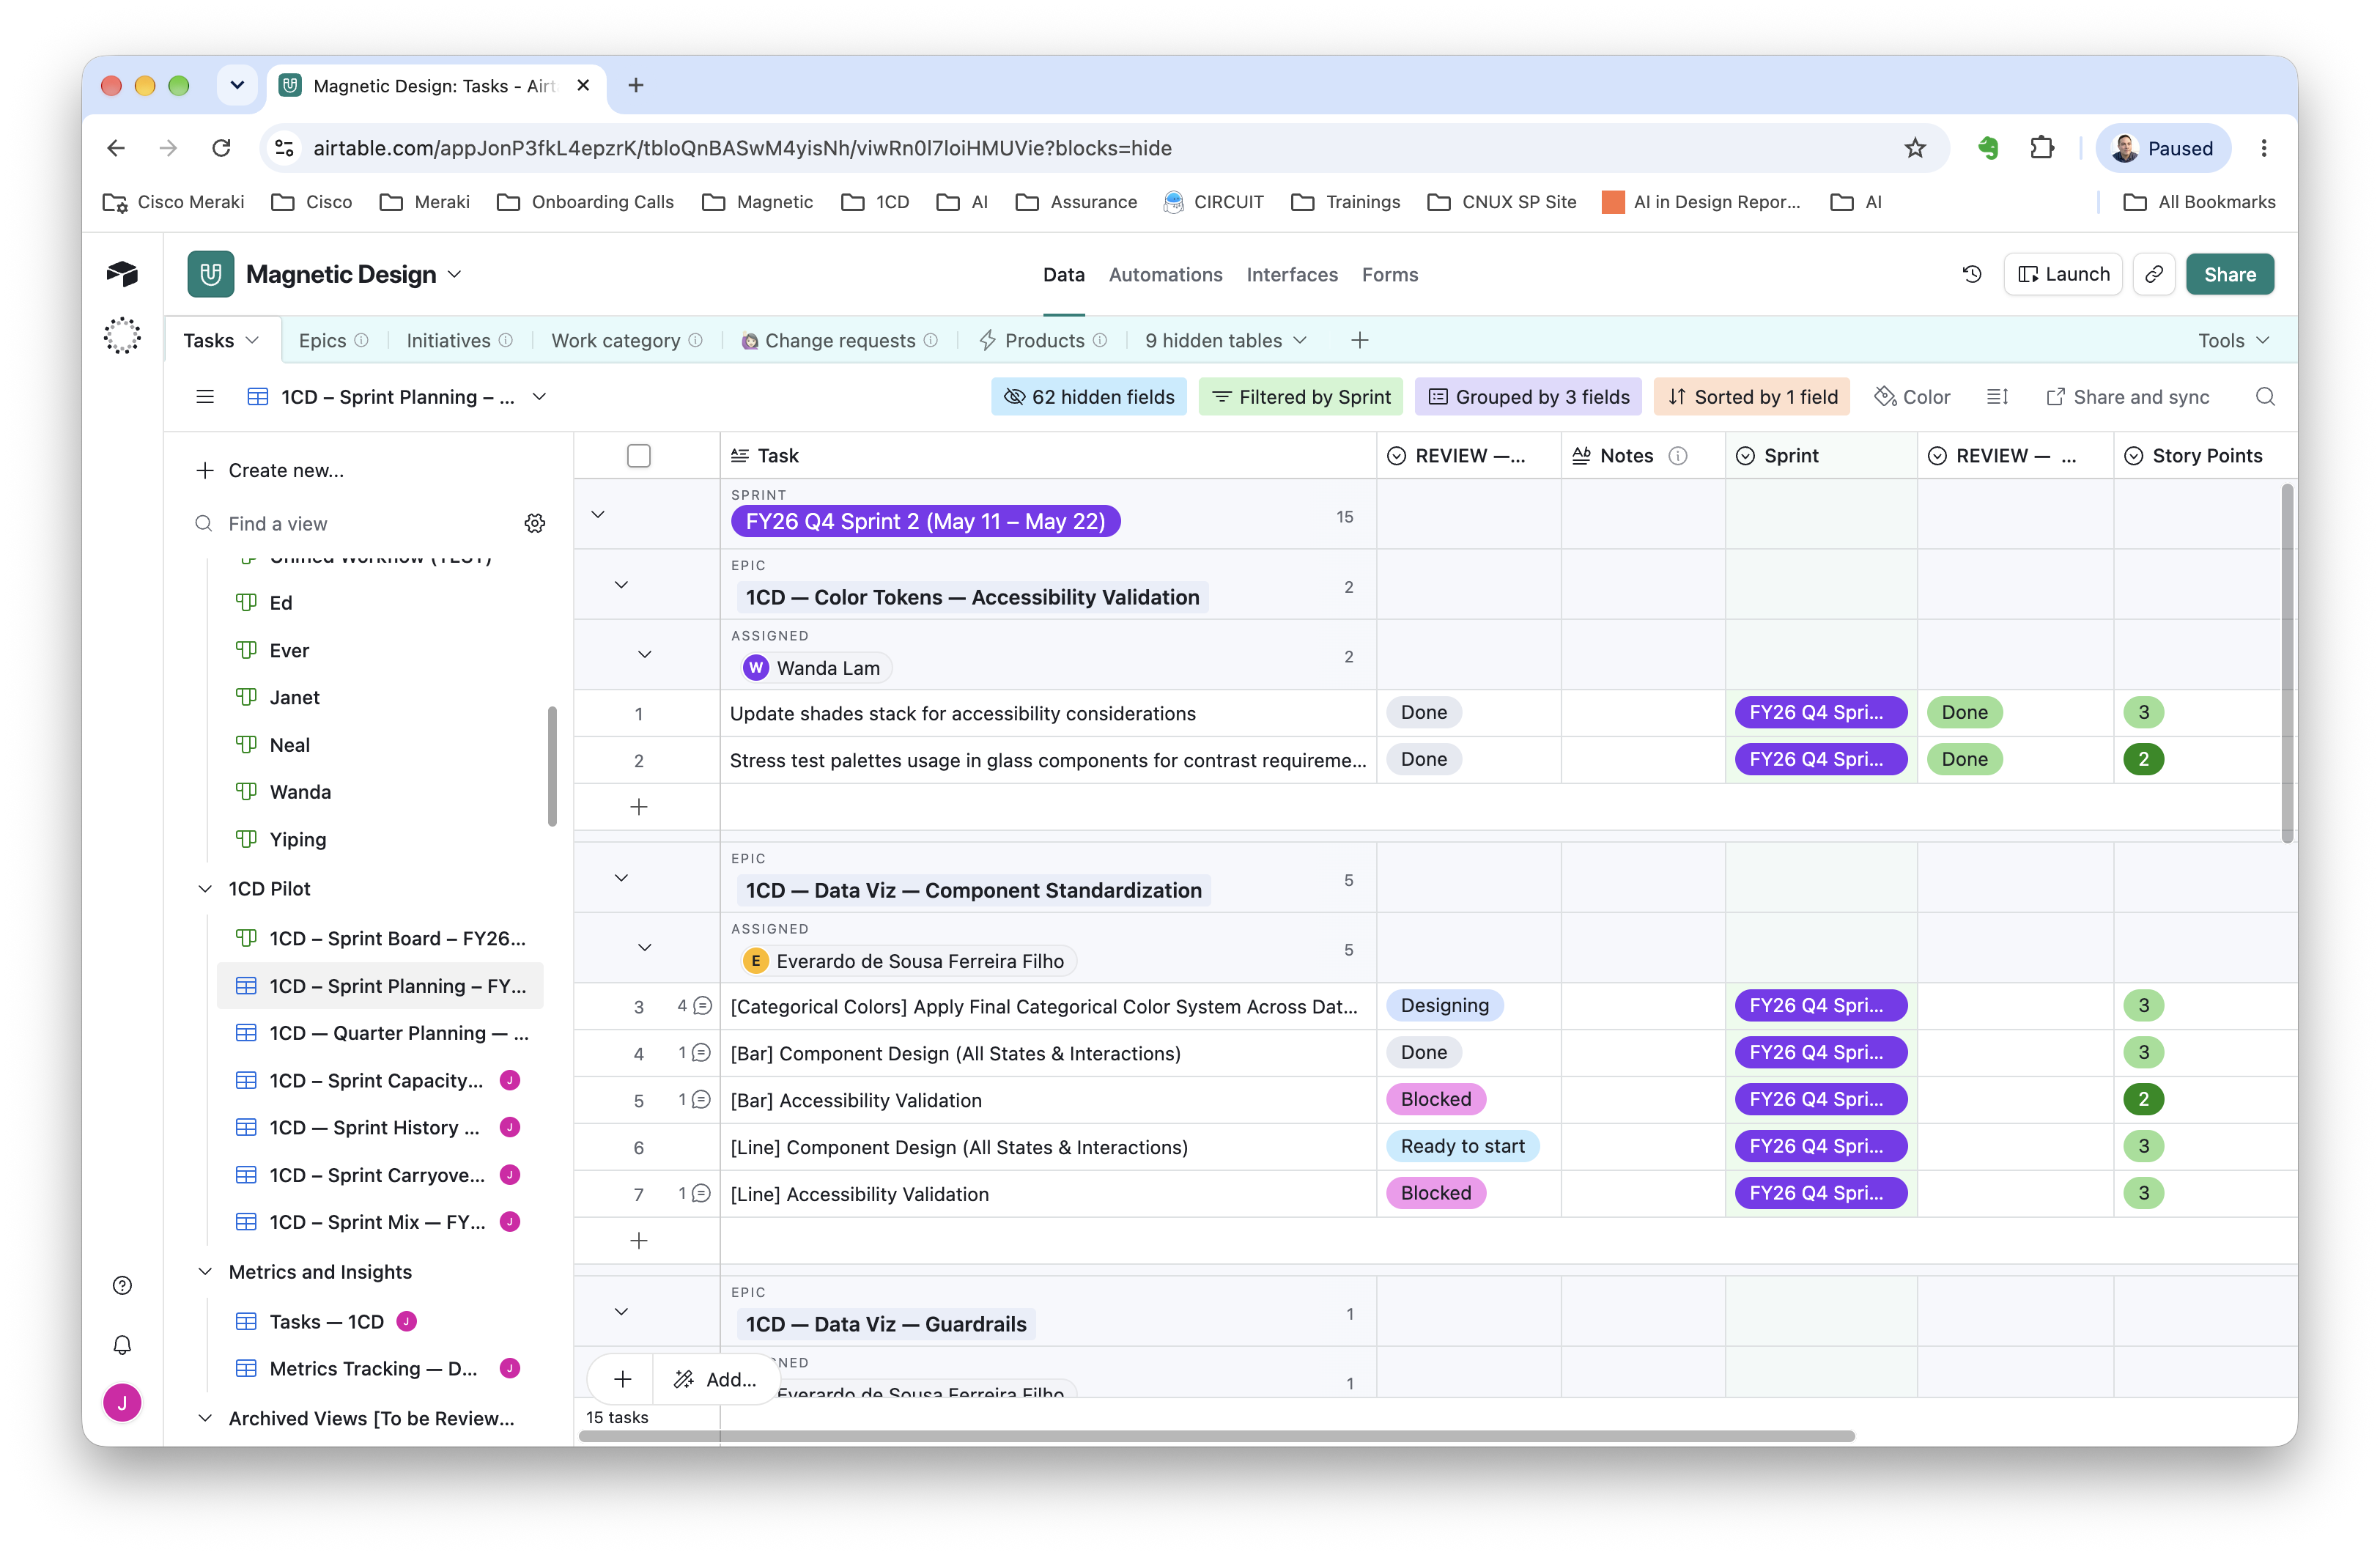Click Create new view
Screen dimensions: 2380x1555
(270, 470)
